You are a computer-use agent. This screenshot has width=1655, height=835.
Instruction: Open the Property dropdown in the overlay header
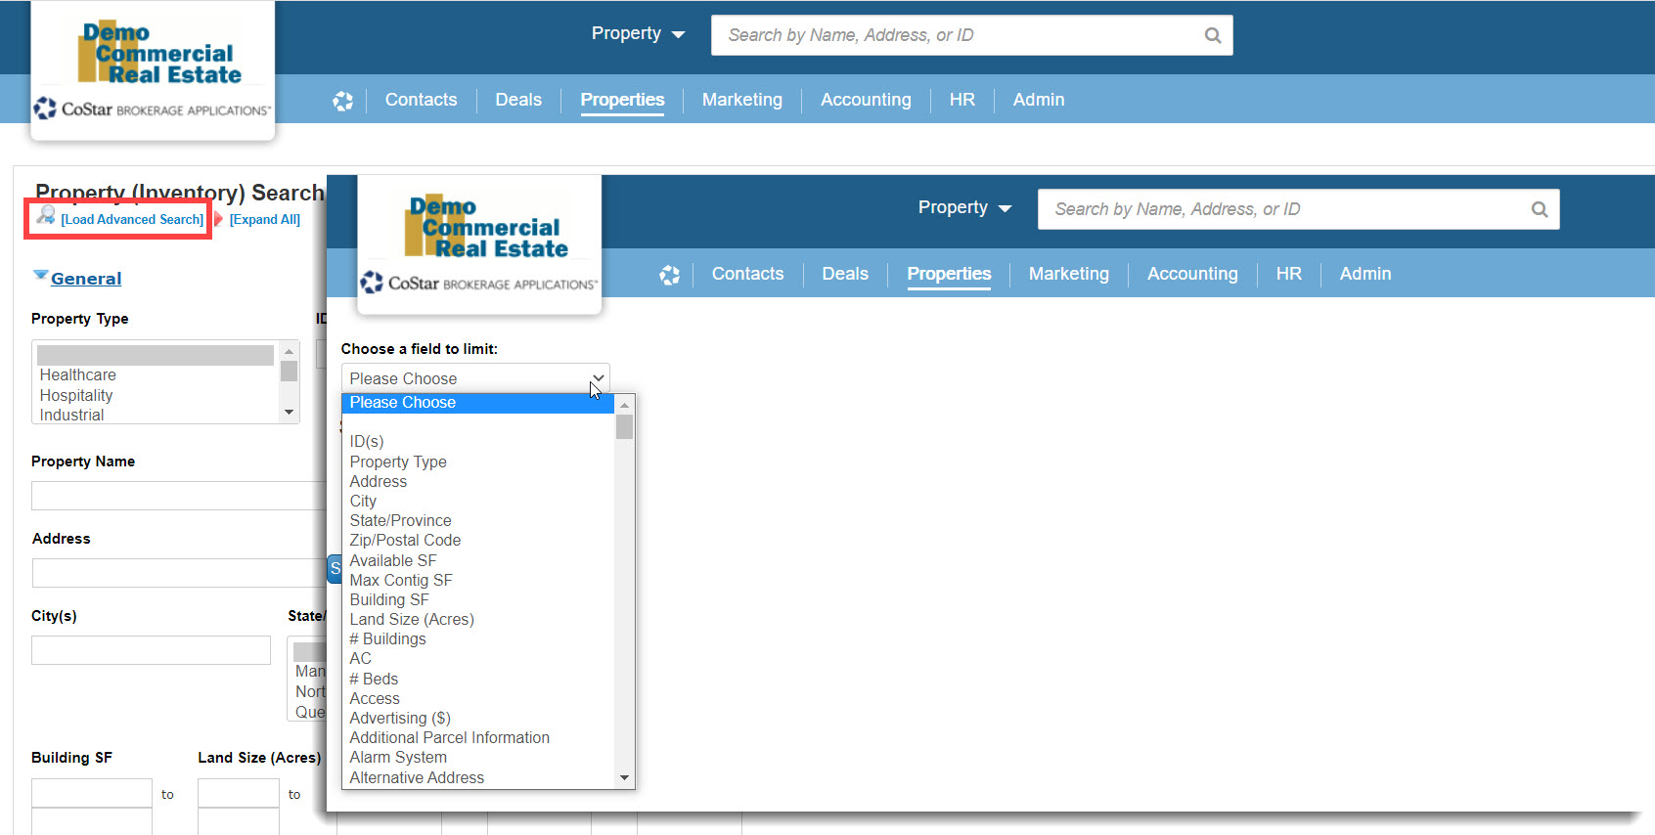(x=964, y=208)
